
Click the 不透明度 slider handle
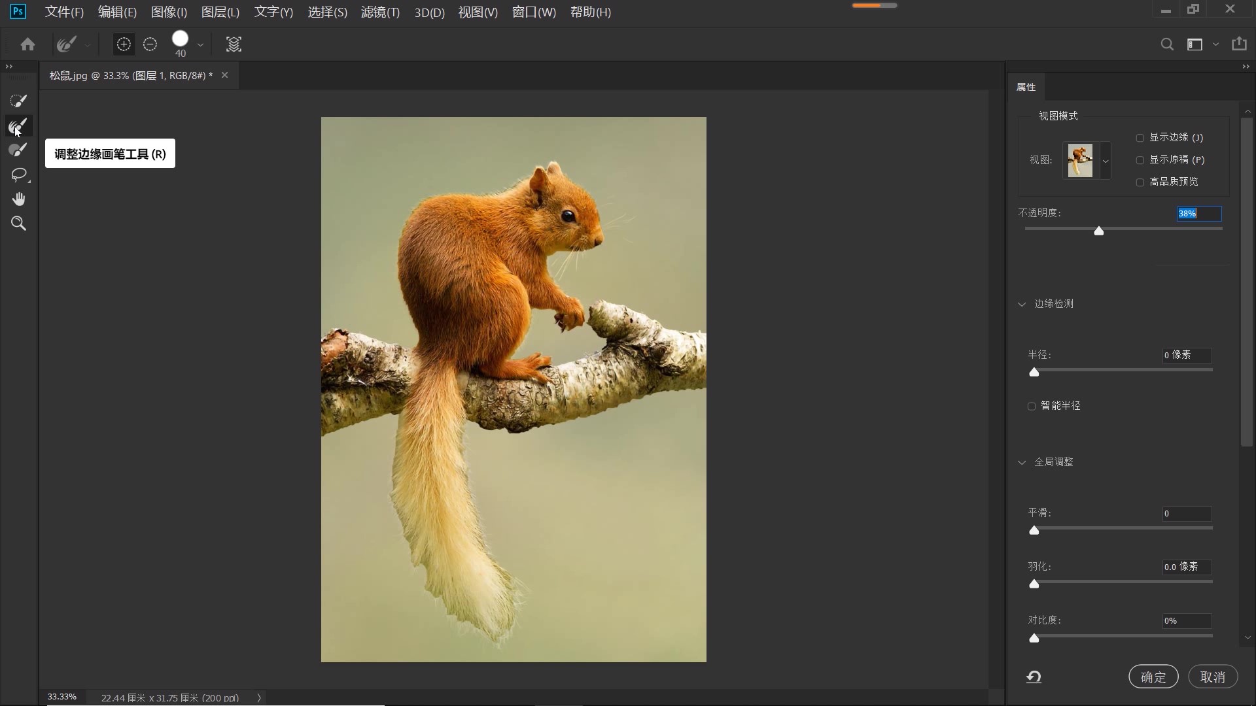tap(1099, 231)
